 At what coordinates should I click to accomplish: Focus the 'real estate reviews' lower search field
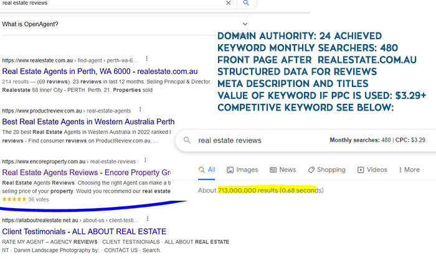(230, 140)
